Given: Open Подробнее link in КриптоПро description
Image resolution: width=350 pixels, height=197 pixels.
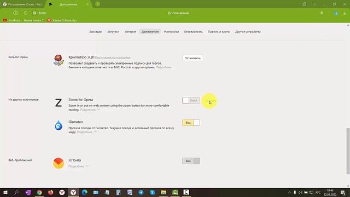Looking at the screenshot, I should pos(164,67).
